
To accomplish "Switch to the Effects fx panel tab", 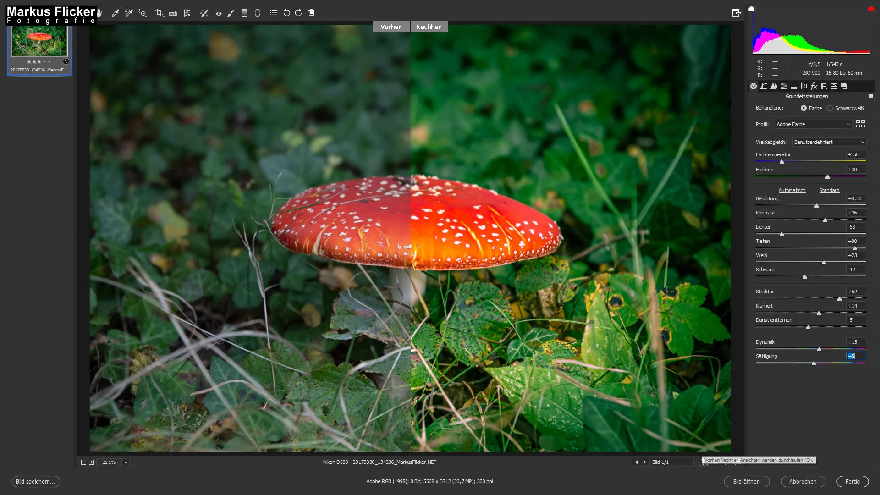I will pyautogui.click(x=814, y=86).
